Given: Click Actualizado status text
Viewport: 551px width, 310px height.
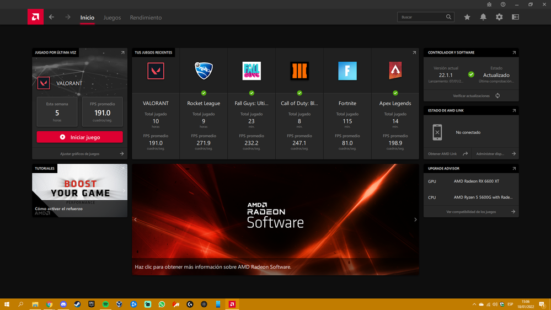Looking at the screenshot, I should point(496,75).
